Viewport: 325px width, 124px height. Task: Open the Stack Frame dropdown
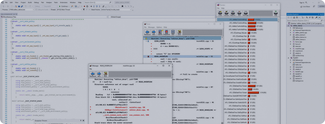(x=130, y=9)
